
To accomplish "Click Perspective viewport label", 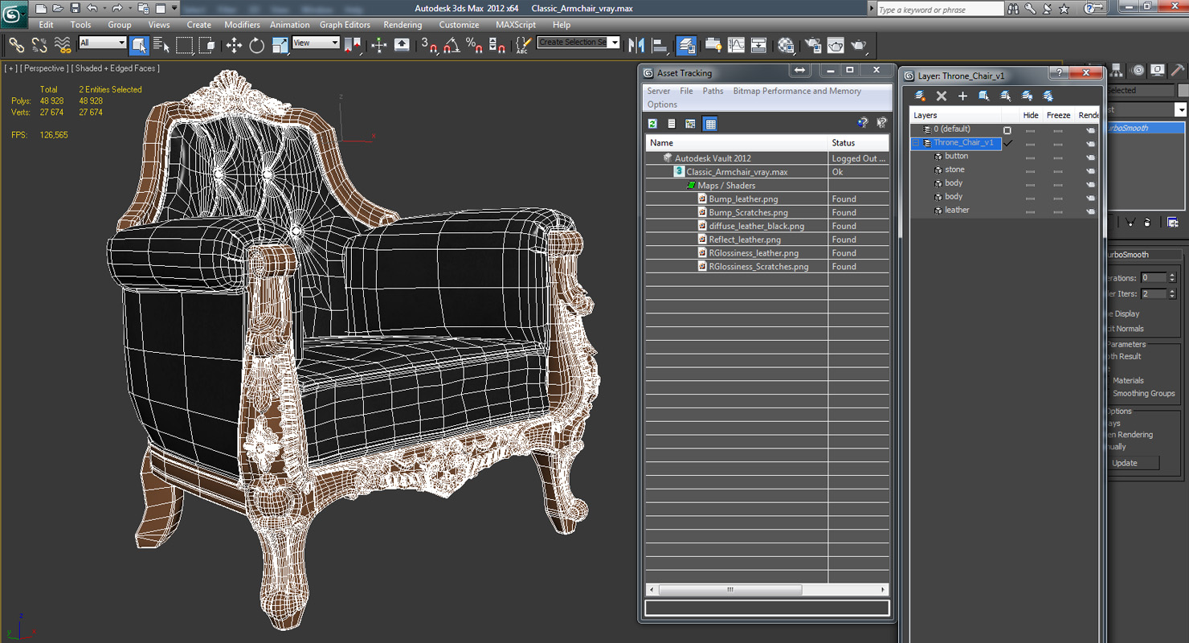I will pos(45,68).
